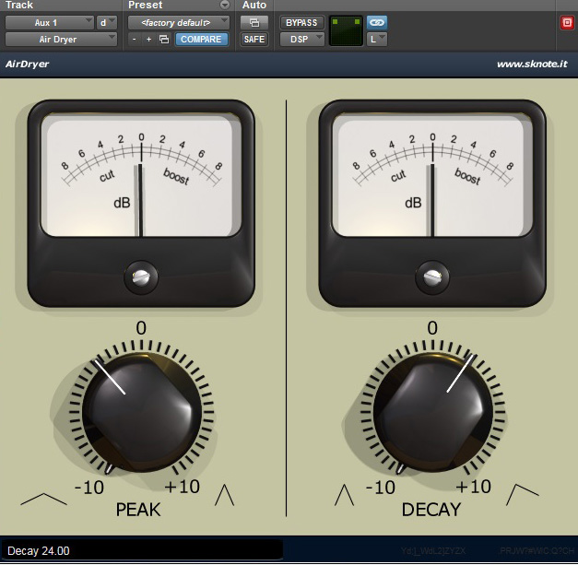Click the DECAY meter calibration screw
This screenshot has height=565, width=578.
[x=432, y=277]
